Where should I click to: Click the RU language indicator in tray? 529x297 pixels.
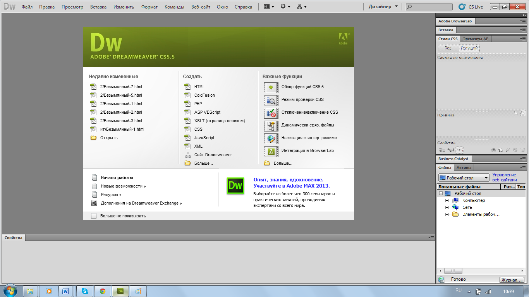point(459,290)
